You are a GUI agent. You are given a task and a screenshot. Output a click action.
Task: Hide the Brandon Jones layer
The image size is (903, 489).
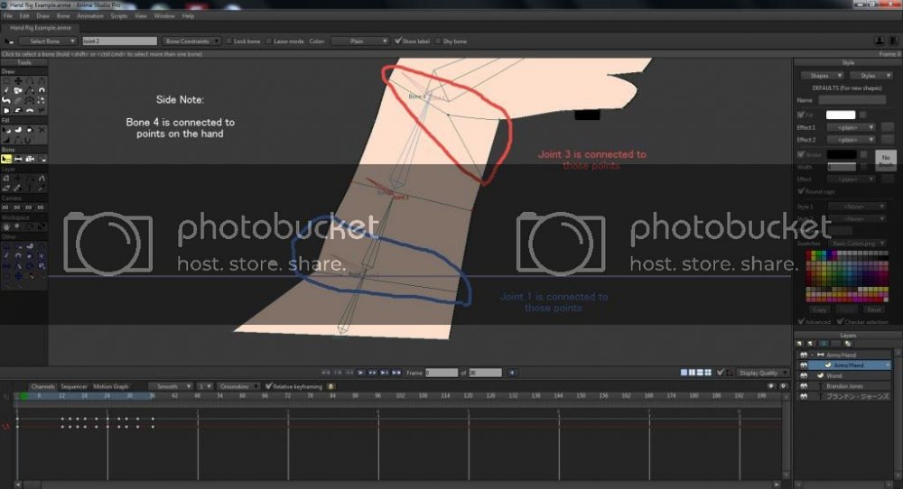[803, 386]
